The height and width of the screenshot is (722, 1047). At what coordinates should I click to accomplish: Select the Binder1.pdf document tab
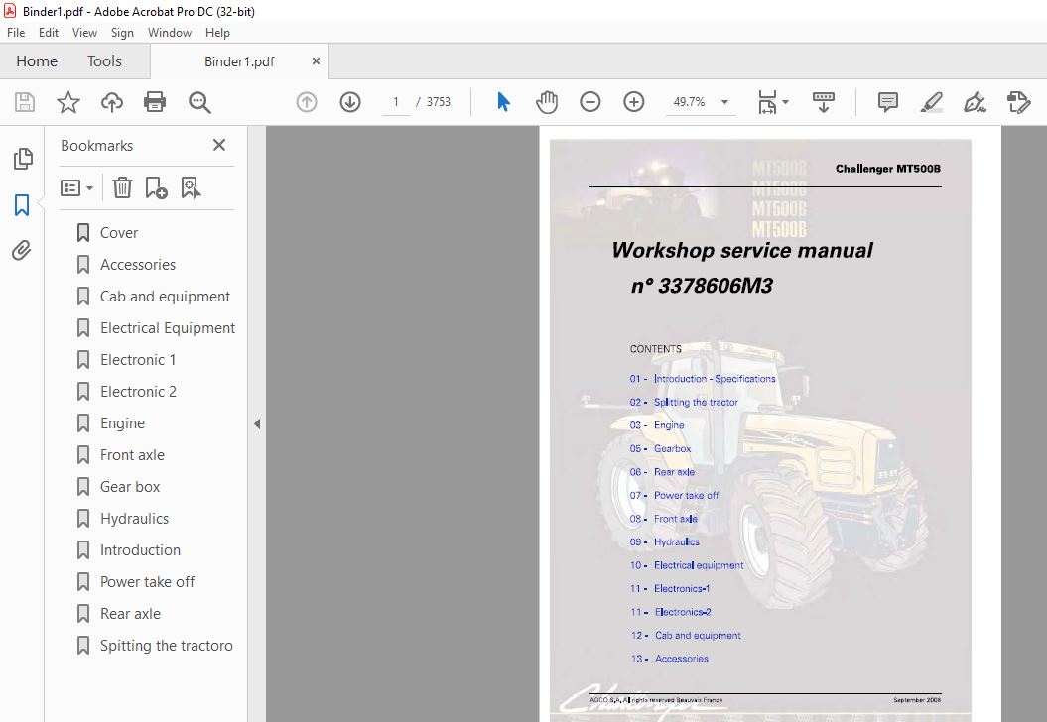pyautogui.click(x=239, y=61)
